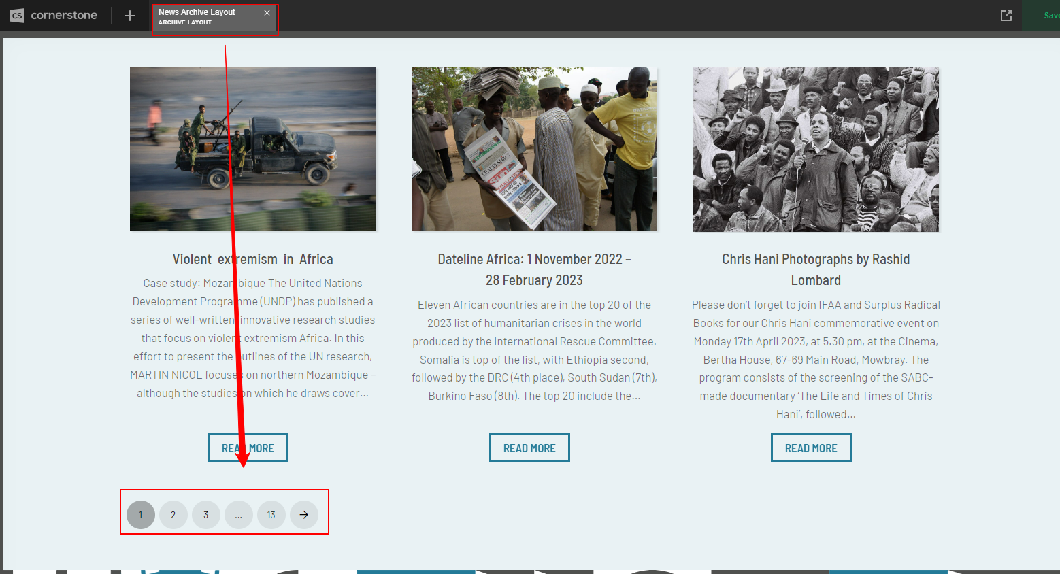Go to next page with arrow icon

304,515
